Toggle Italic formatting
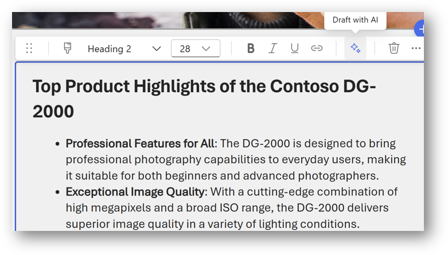 pyautogui.click(x=273, y=49)
